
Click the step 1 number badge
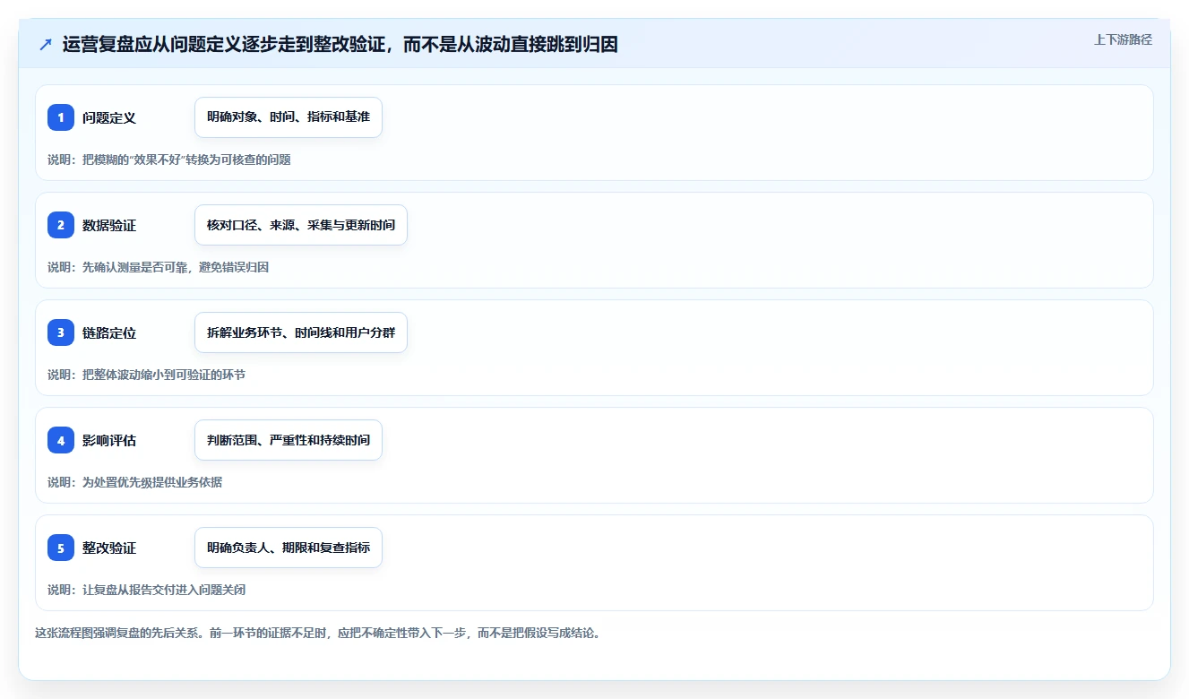click(61, 117)
